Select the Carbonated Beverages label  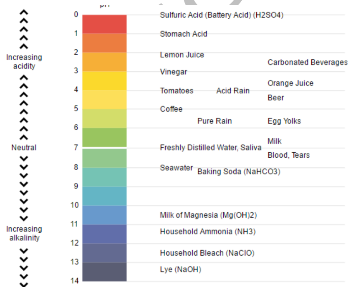[307, 62]
